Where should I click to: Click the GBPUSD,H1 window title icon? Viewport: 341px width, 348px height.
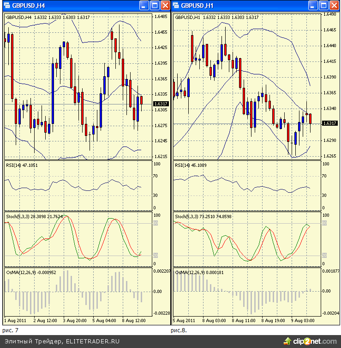176,6
